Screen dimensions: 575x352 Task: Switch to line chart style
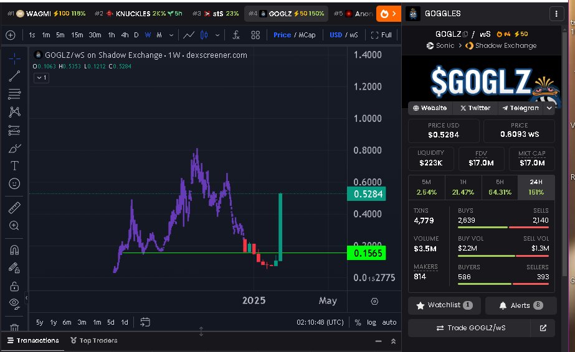click(189, 35)
